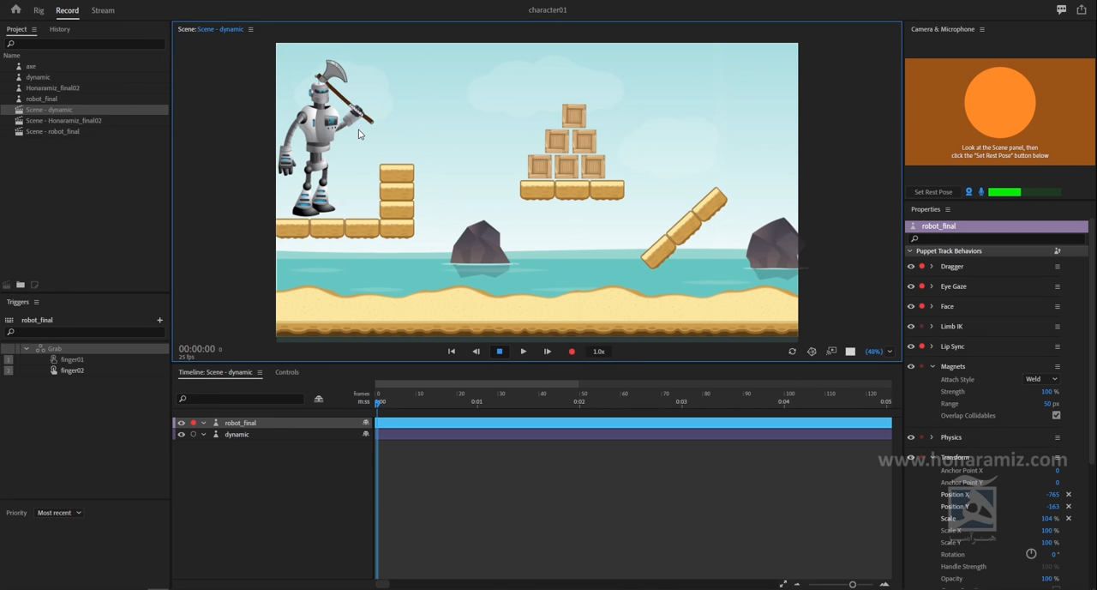Expand the Lip Sync behavior
This screenshot has height=590, width=1097.
pos(932,346)
